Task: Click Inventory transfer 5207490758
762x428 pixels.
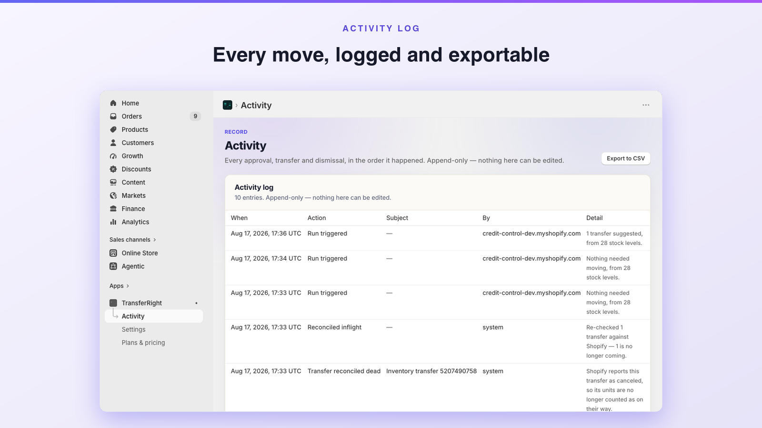Action: 431,371
